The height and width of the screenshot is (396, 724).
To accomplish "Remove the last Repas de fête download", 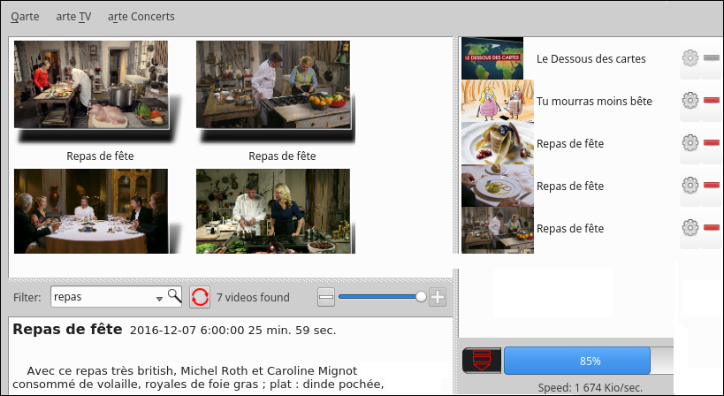I will pyautogui.click(x=712, y=228).
